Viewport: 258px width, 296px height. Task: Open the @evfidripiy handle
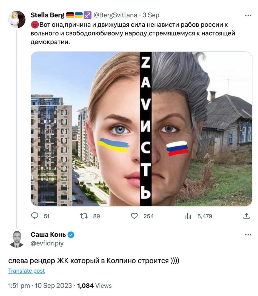tap(47, 243)
